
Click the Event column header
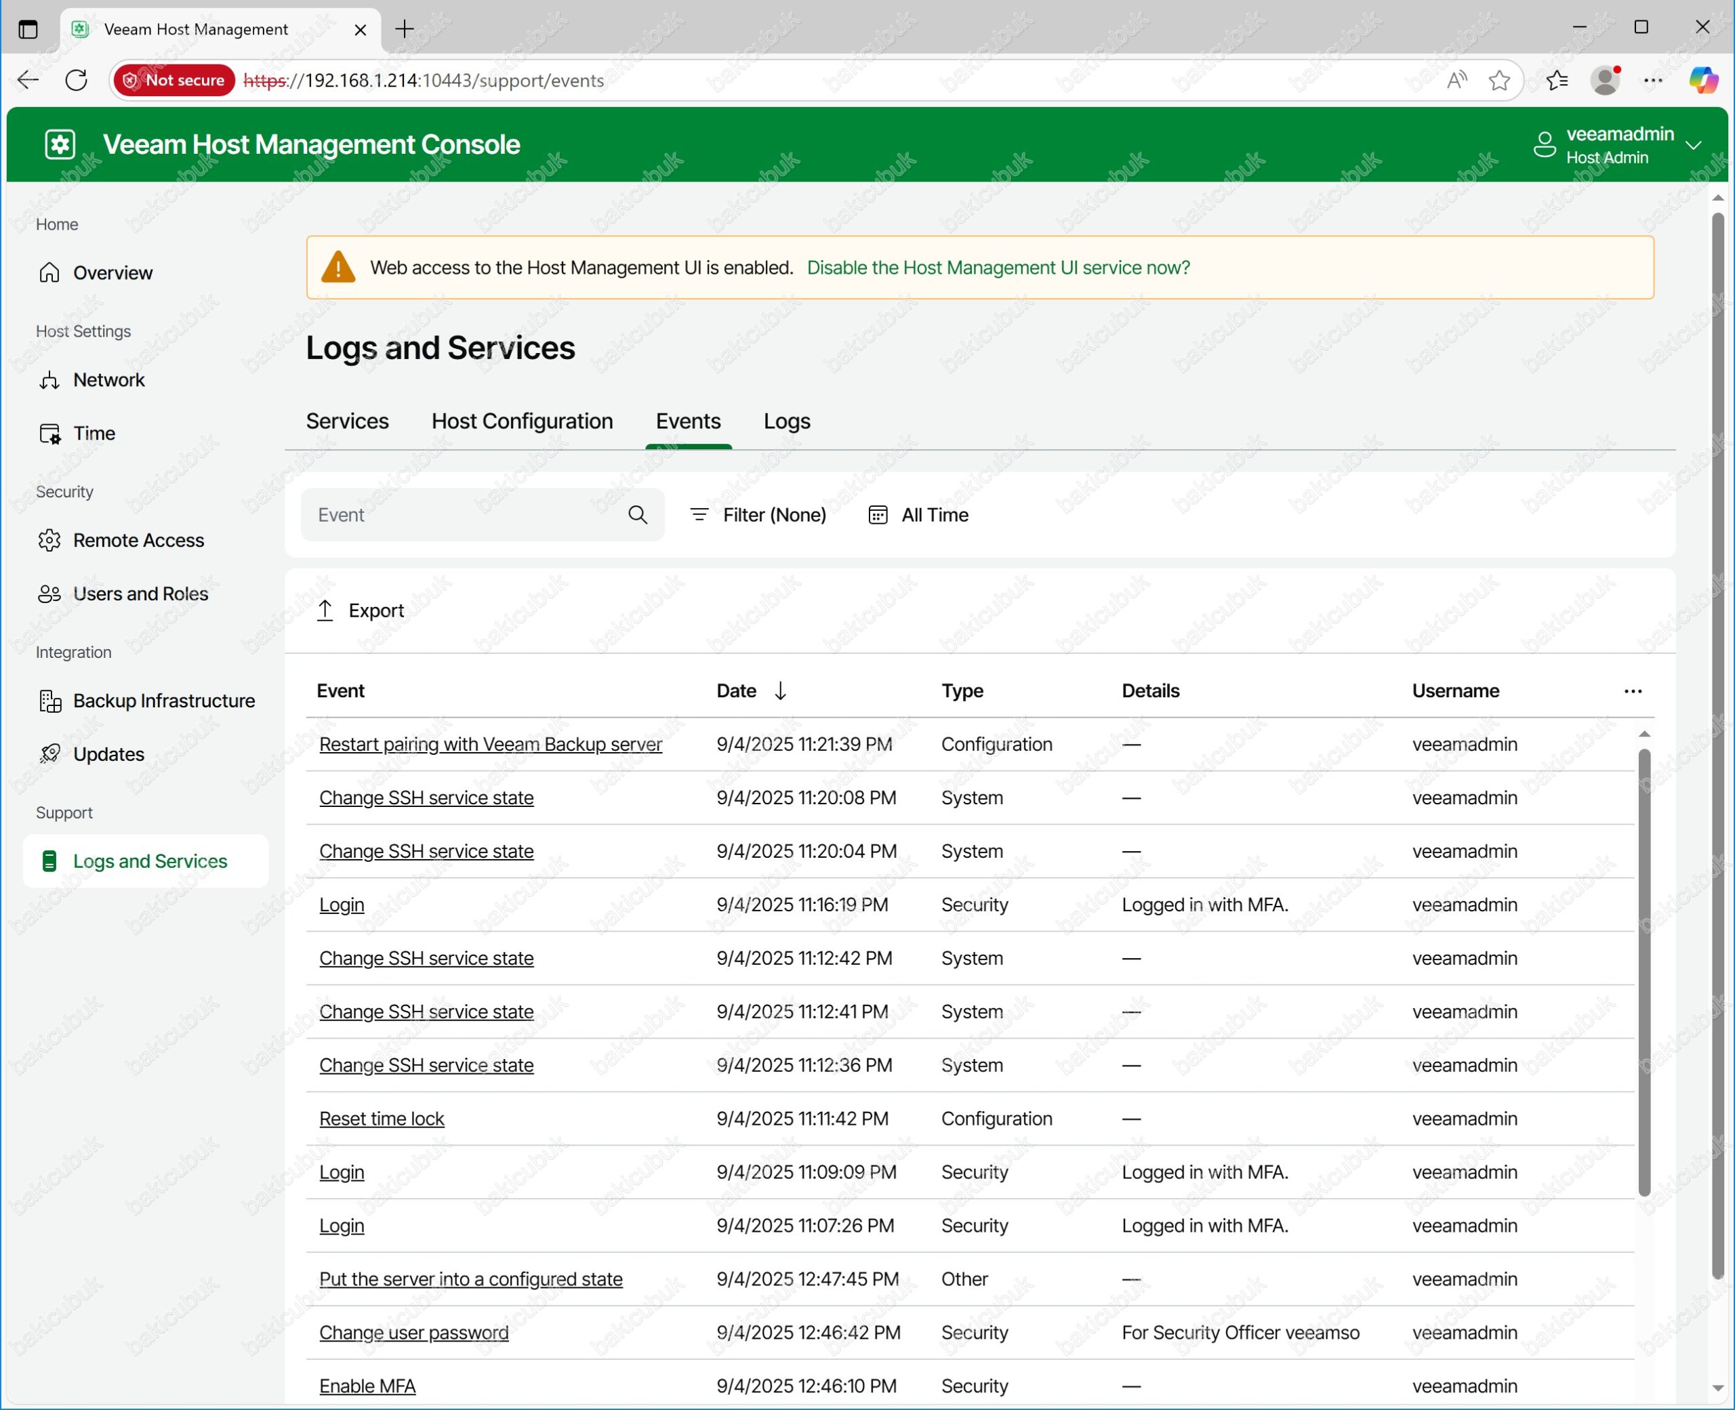pyautogui.click(x=340, y=691)
